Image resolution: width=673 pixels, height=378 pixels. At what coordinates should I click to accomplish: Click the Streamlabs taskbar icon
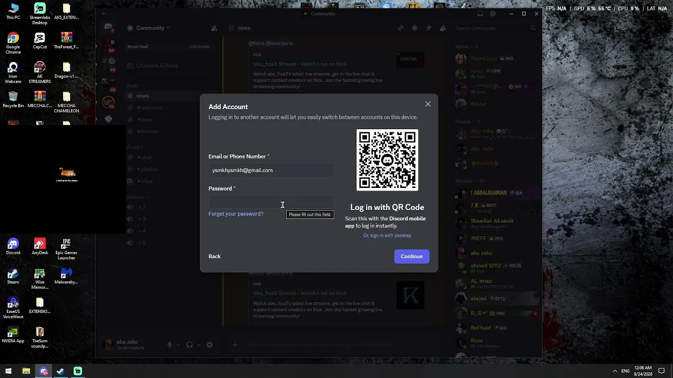(78, 371)
